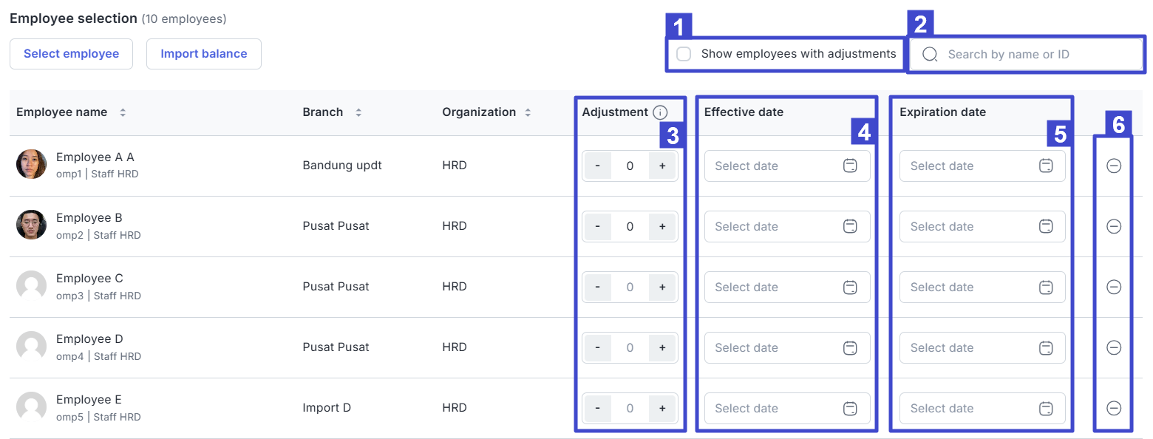Click search magnifier icon in search box
1153x439 pixels.
(x=930, y=55)
